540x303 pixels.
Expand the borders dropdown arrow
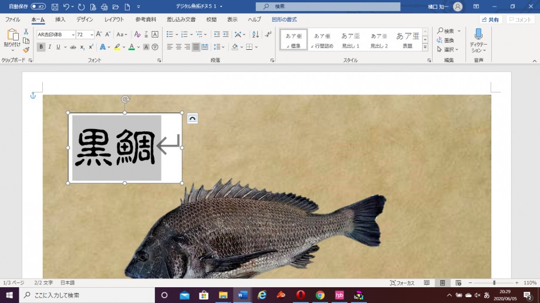256,47
